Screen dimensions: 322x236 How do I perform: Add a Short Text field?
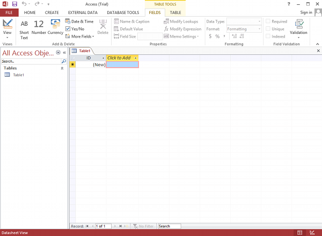click(x=24, y=29)
